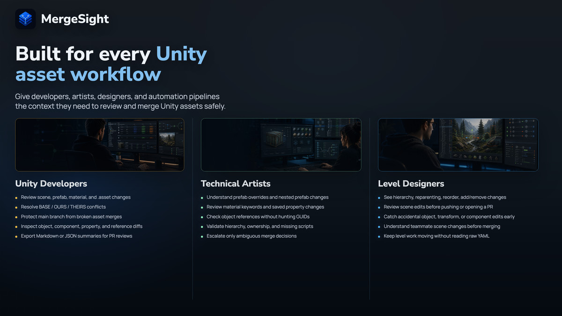Click 'Inspect object, component, property, and reference diffs'
The width and height of the screenshot is (562, 316).
tap(81, 226)
